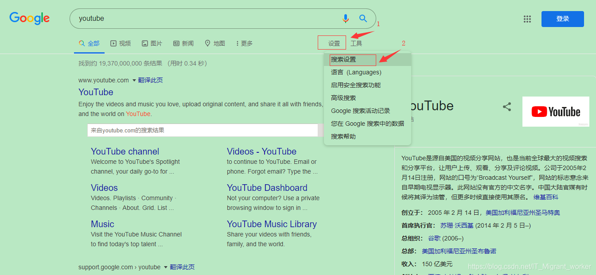Select 高级搜索 menu entry
The height and width of the screenshot is (275, 596).
point(368,98)
